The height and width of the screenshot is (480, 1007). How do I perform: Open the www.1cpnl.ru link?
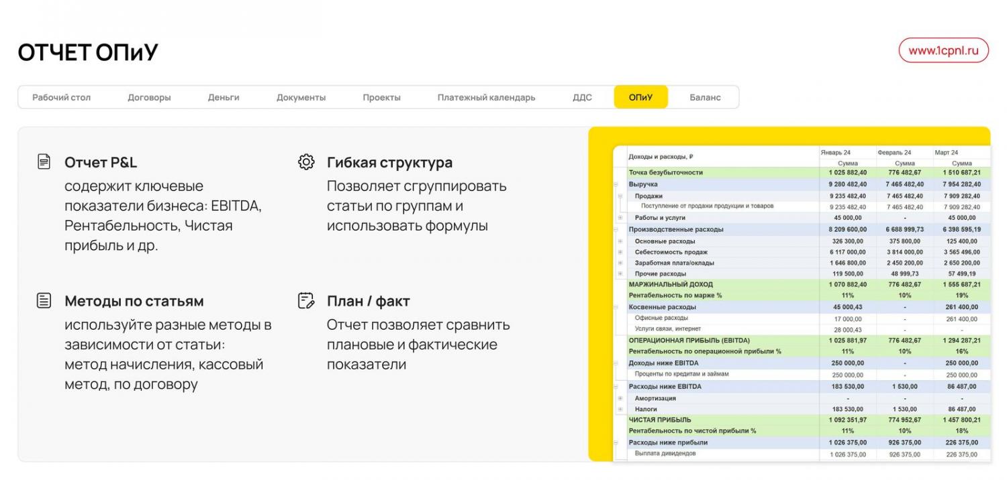click(x=943, y=50)
